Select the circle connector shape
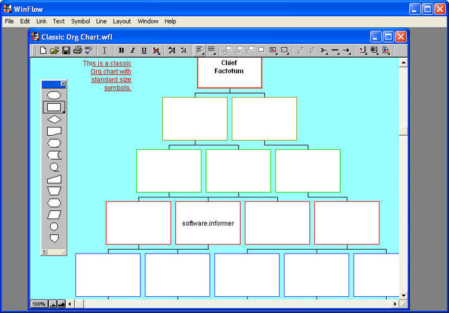 [x=54, y=227]
